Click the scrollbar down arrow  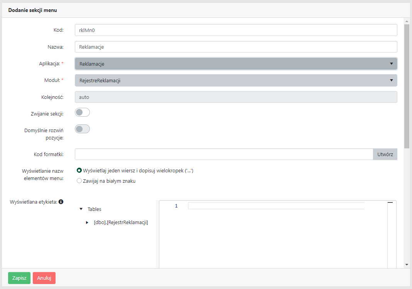[407, 265]
